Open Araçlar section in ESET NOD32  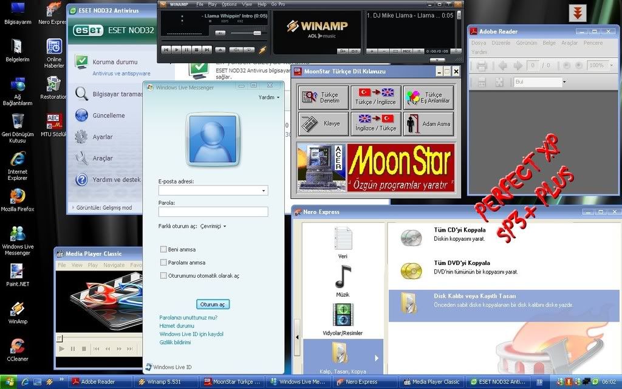[102, 159]
